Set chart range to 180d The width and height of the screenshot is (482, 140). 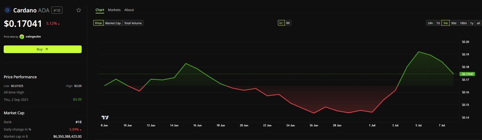pos(463,23)
